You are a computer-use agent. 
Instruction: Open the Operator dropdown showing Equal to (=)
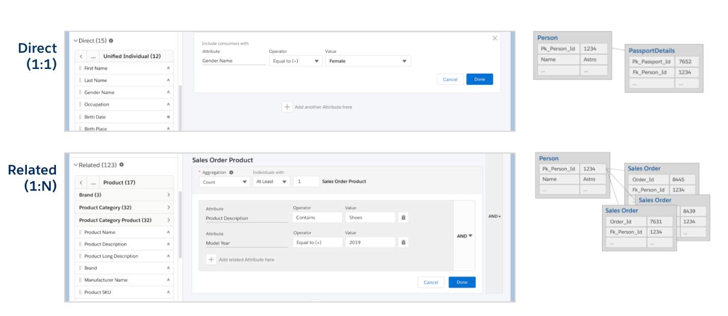[295, 60]
